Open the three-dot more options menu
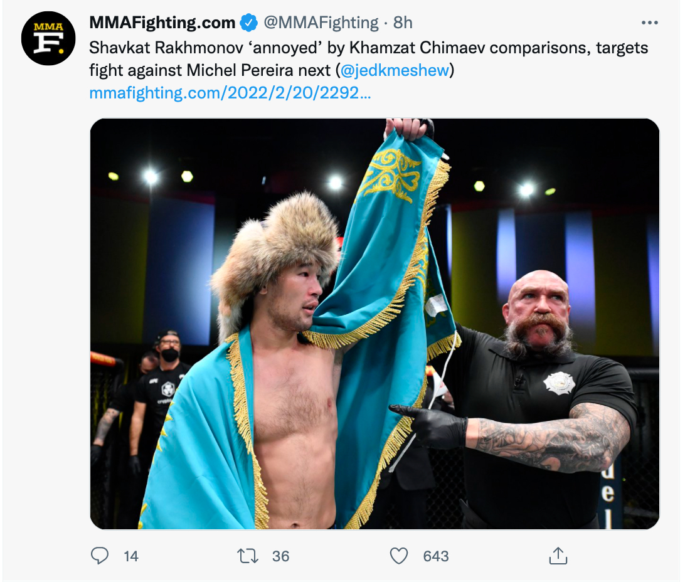 650,23
